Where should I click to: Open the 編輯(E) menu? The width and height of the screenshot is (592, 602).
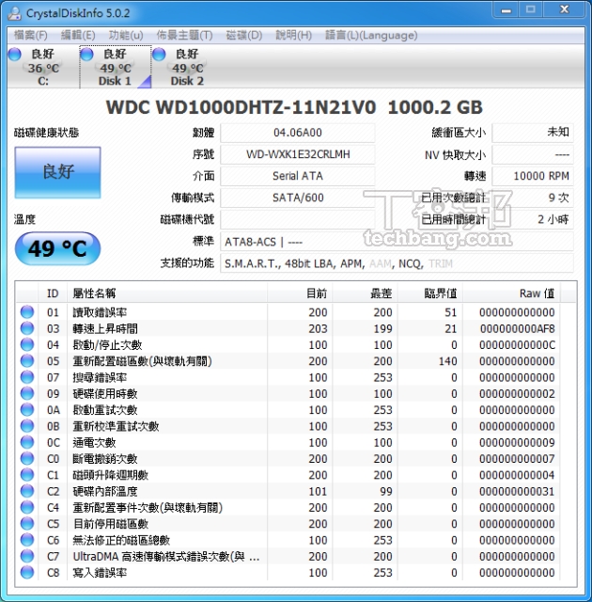78,36
